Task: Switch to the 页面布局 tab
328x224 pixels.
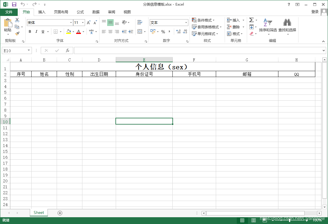Action: pyautogui.click(x=61, y=12)
